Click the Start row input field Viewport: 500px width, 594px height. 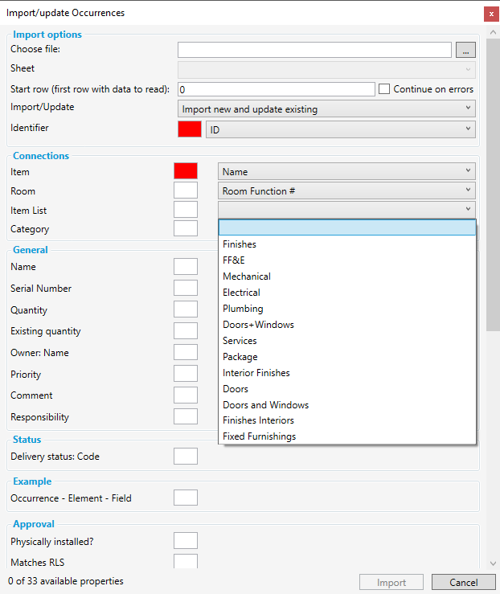click(x=276, y=89)
